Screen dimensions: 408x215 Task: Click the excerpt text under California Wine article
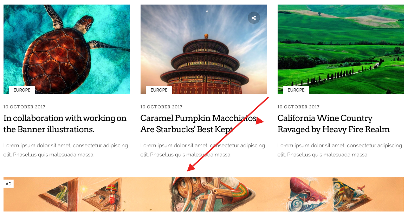340,150
